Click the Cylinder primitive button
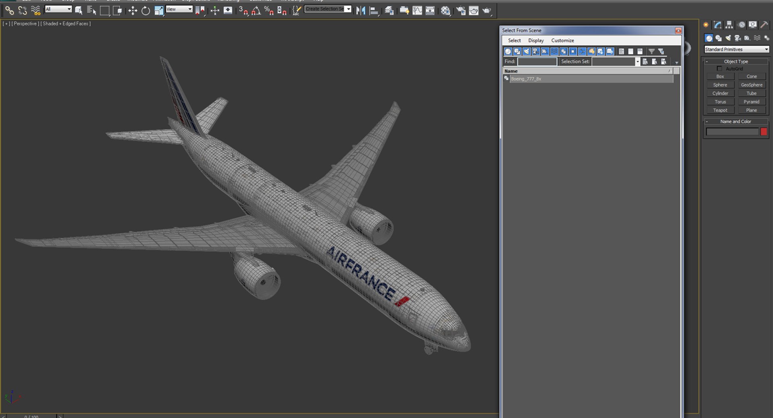This screenshot has width=773, height=418. point(720,93)
